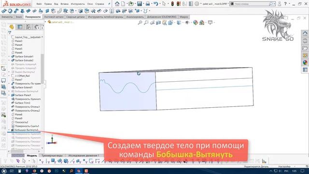Create a new document with New icon

[x=123, y=4]
